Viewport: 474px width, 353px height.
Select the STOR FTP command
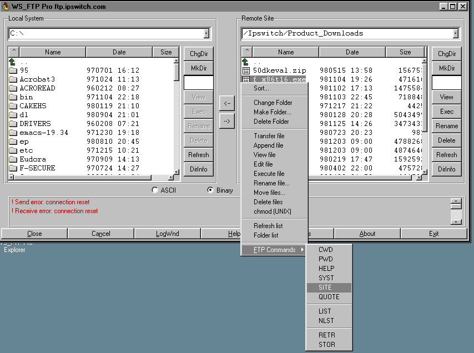pyautogui.click(x=329, y=345)
